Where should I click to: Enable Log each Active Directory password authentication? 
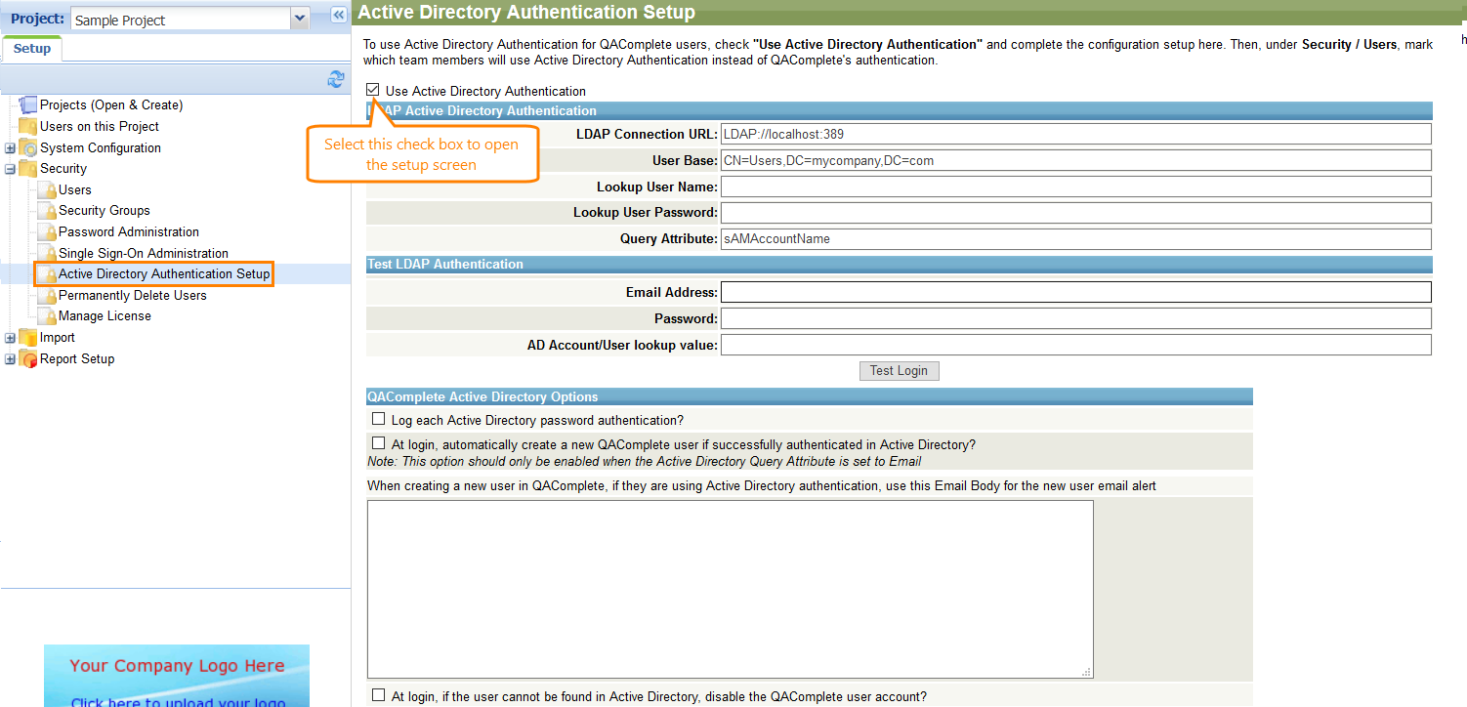(x=379, y=419)
